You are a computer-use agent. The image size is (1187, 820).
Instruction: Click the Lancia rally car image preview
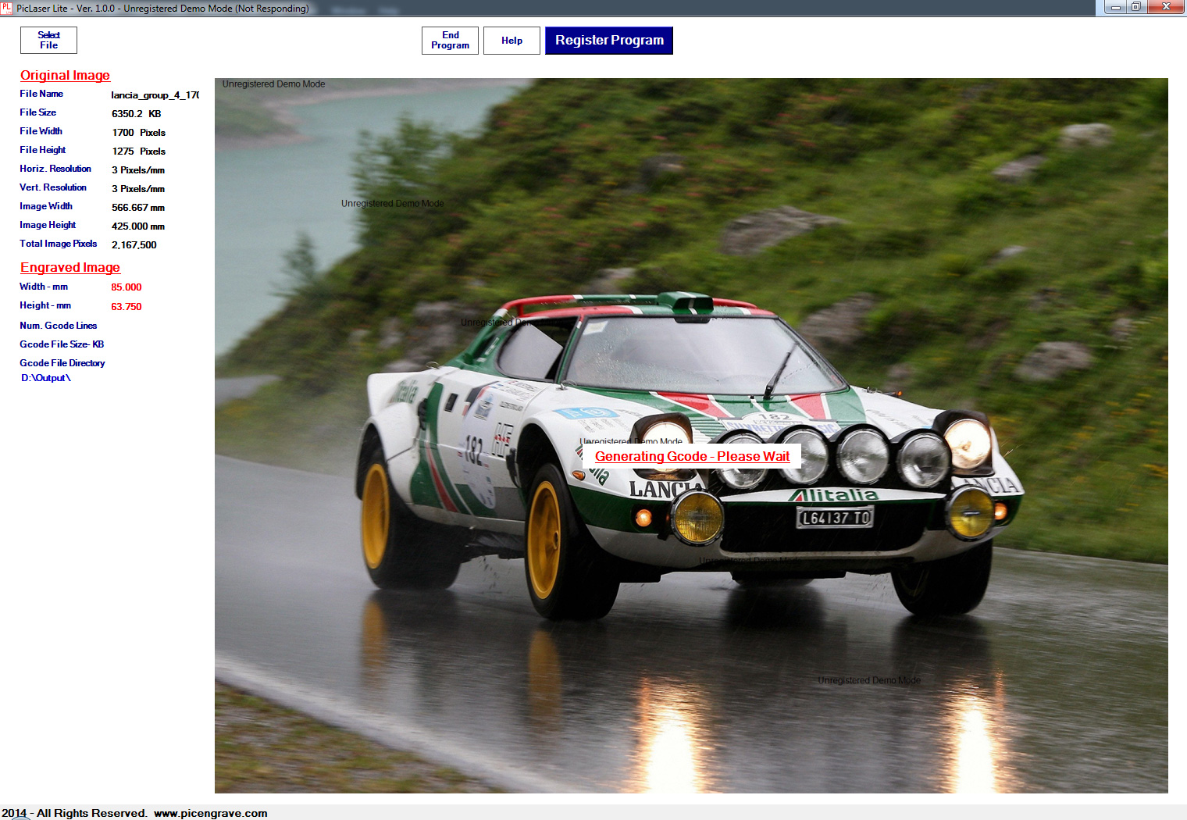691,436
